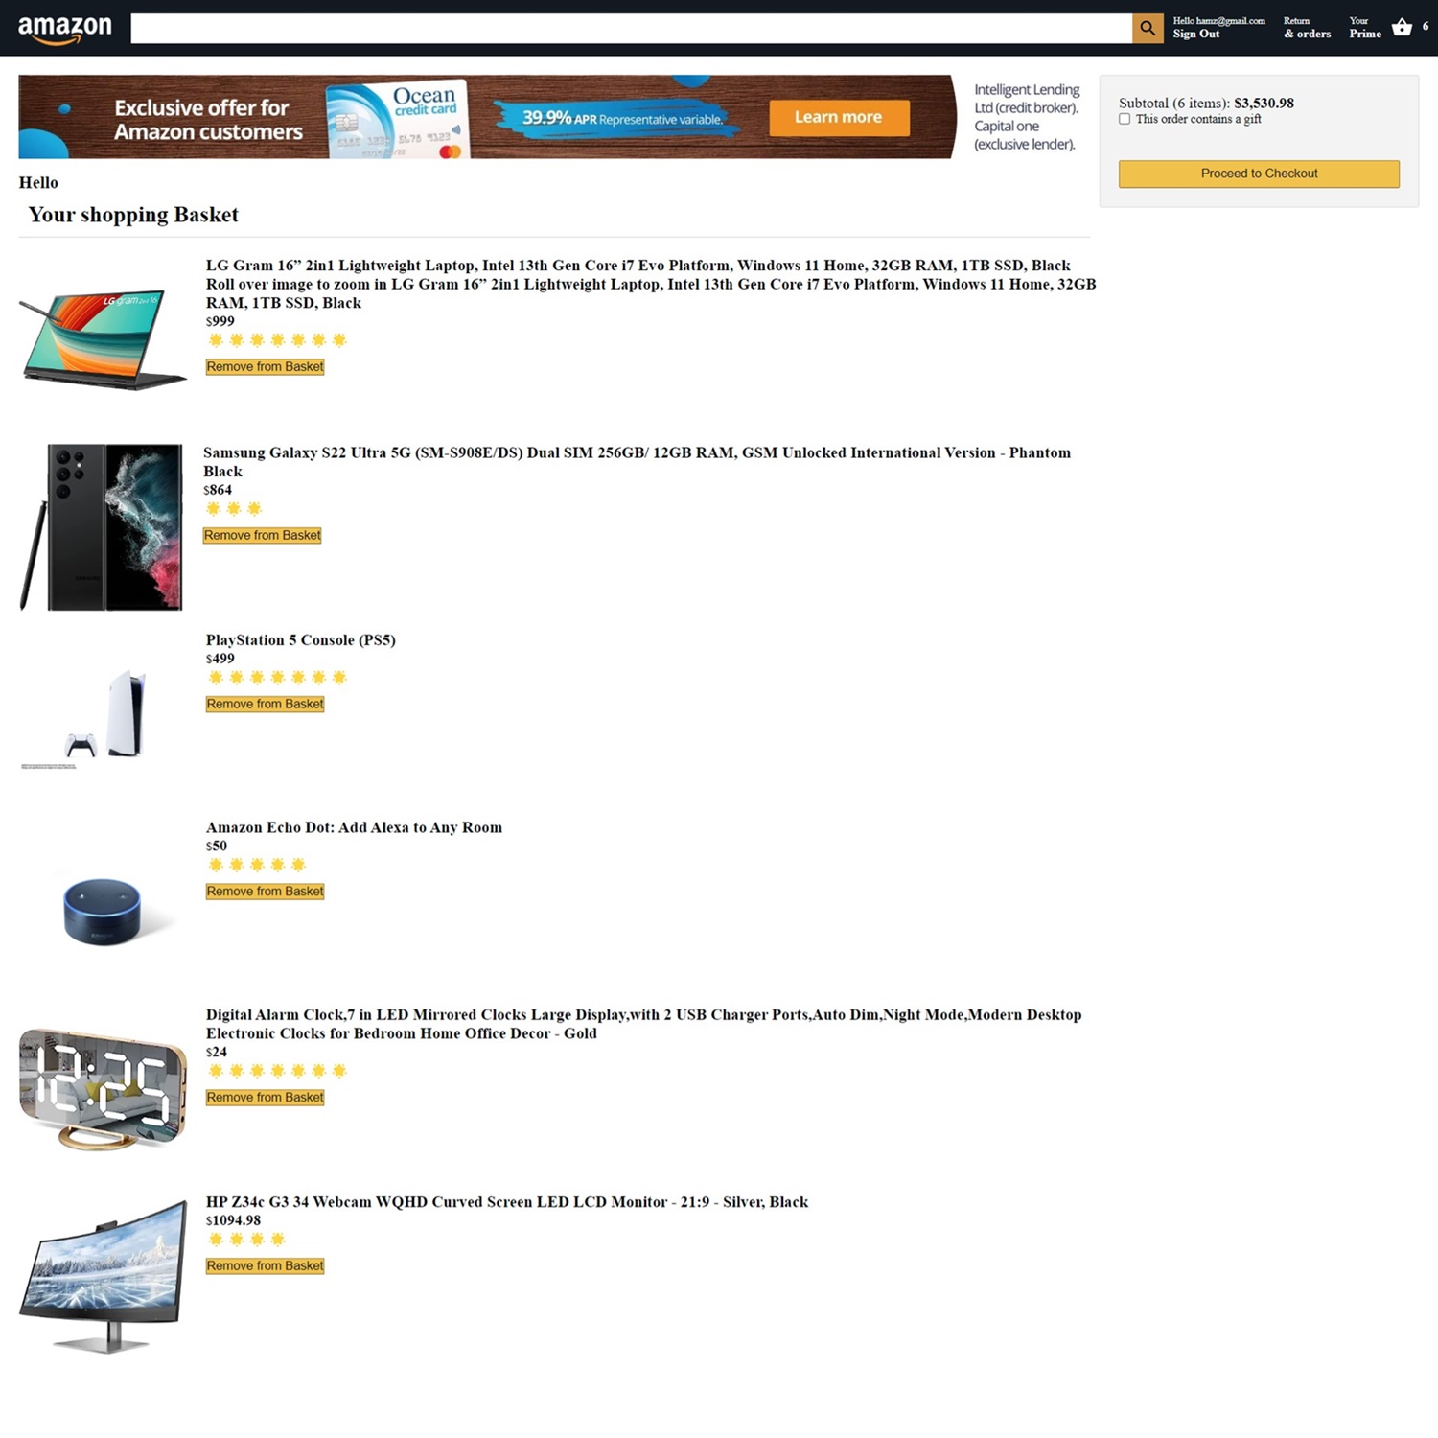The height and width of the screenshot is (1438, 1438).
Task: Open Return & orders
Action: (1307, 28)
